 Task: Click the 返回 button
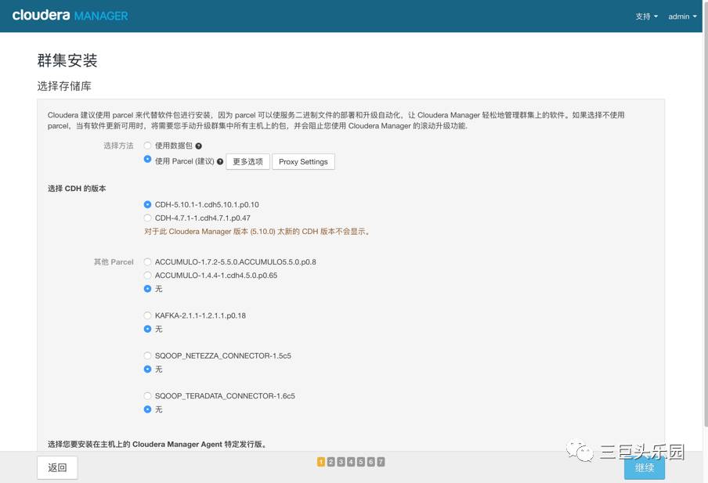(x=57, y=467)
